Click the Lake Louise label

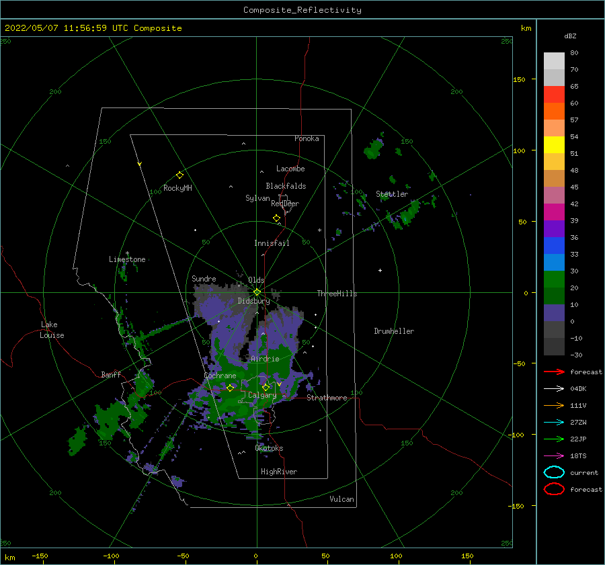click(52, 330)
